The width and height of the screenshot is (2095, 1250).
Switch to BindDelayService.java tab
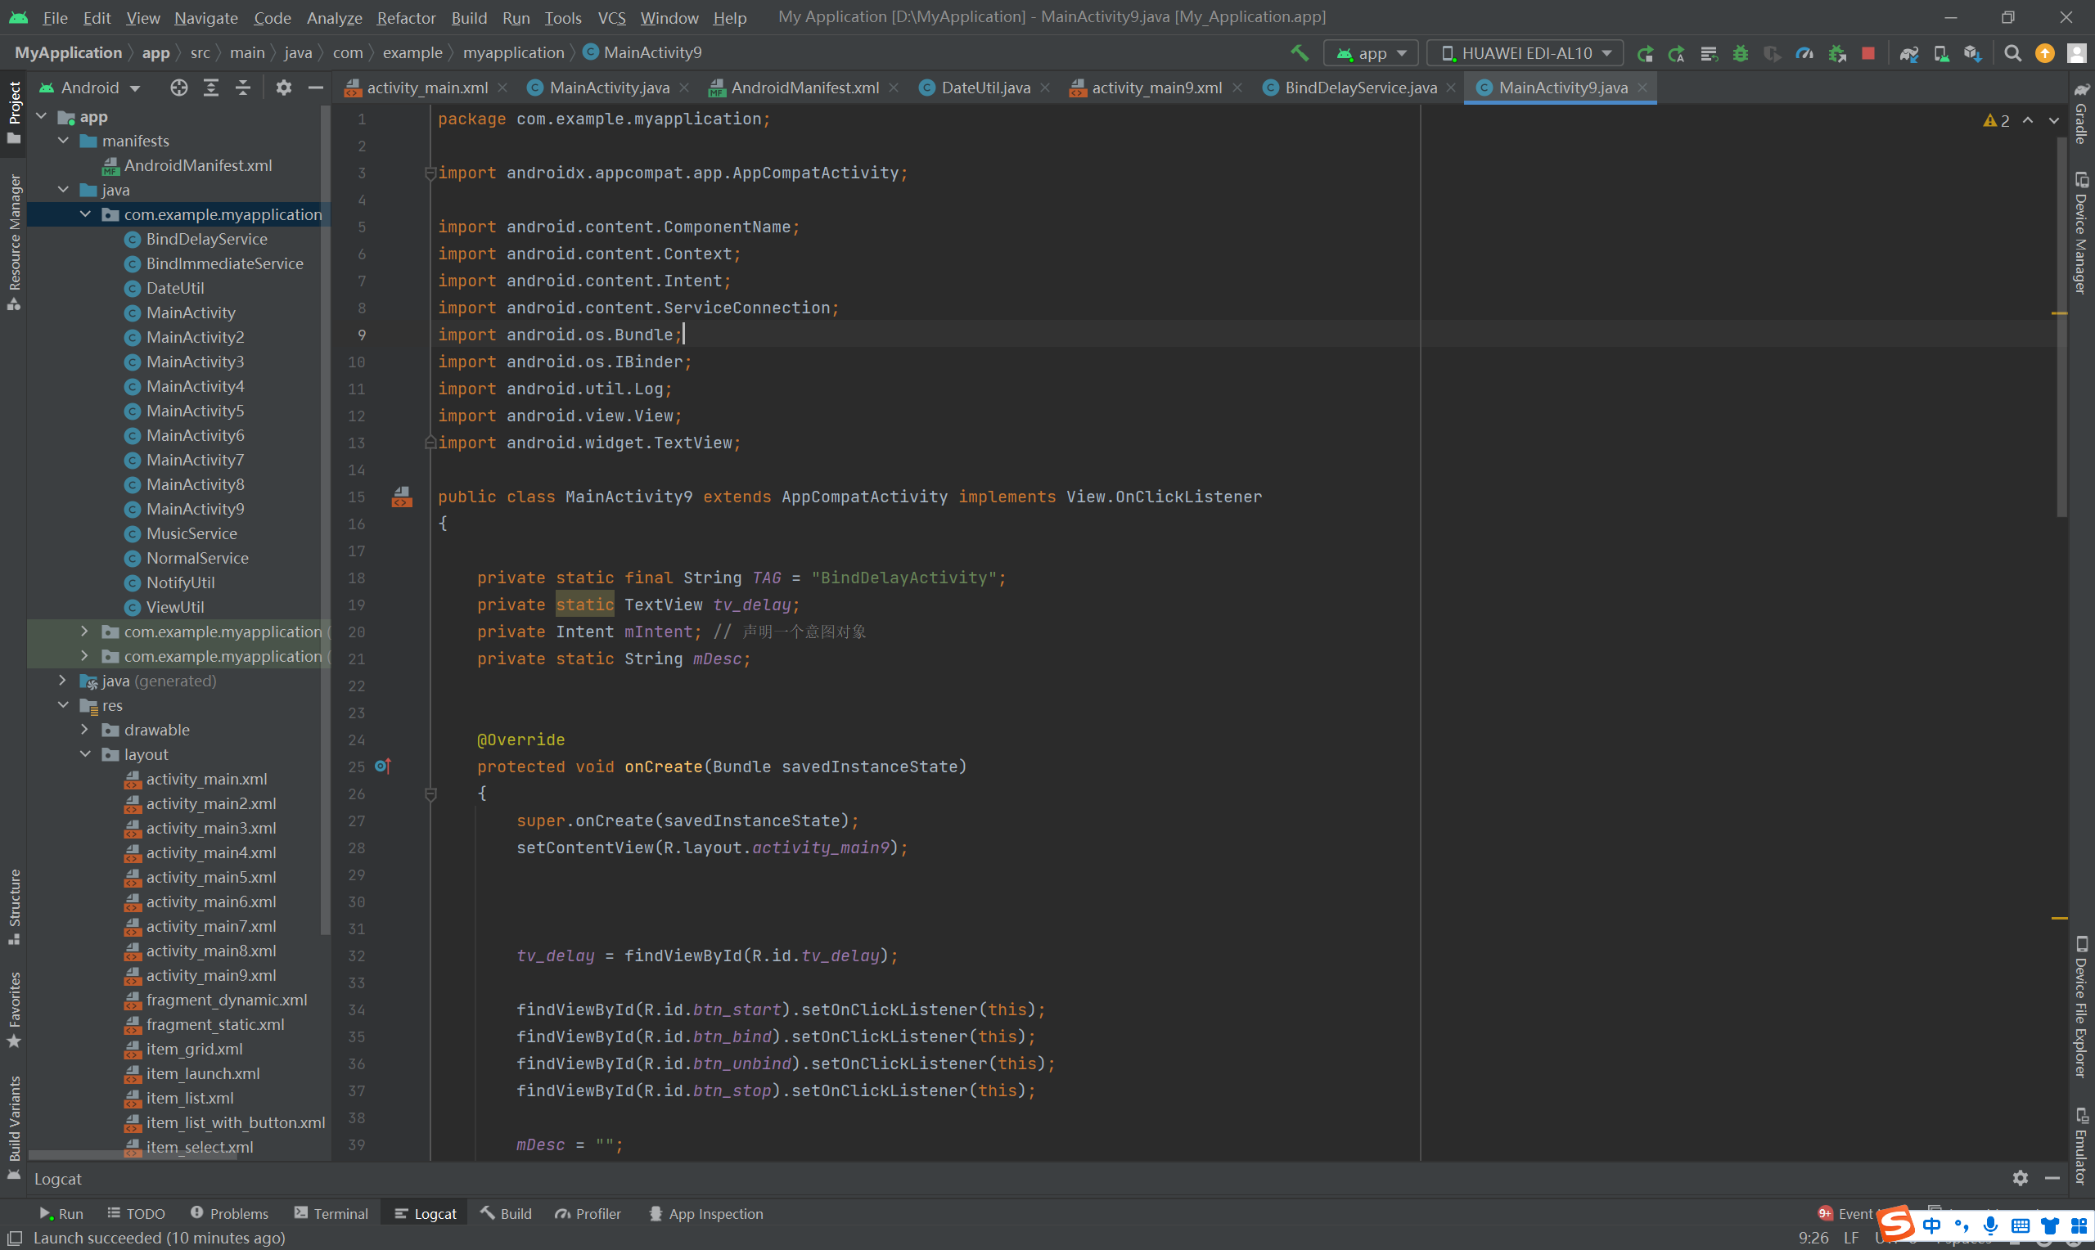1359,88
